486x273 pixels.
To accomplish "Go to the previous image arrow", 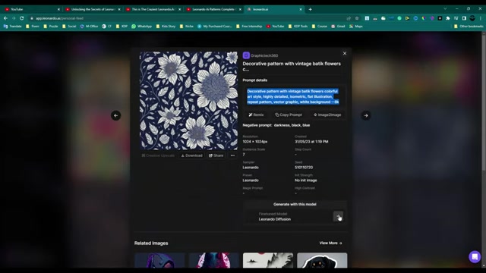I will (x=116, y=115).
